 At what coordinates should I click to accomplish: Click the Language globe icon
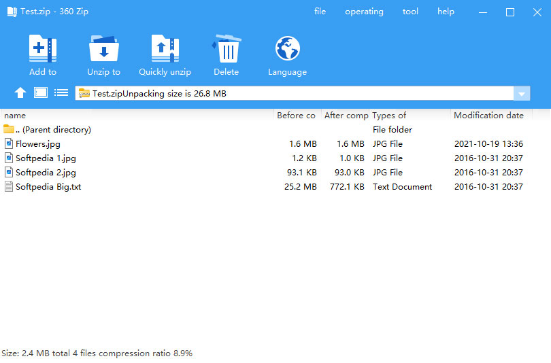click(x=288, y=48)
